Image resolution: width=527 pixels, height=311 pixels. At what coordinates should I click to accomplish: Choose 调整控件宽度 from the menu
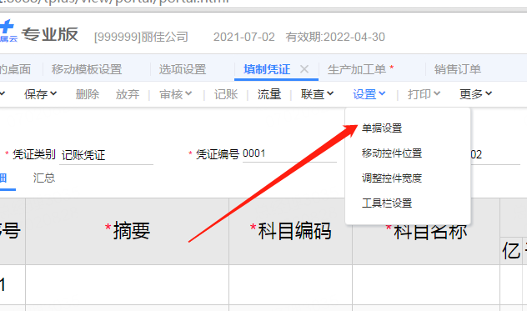click(392, 178)
